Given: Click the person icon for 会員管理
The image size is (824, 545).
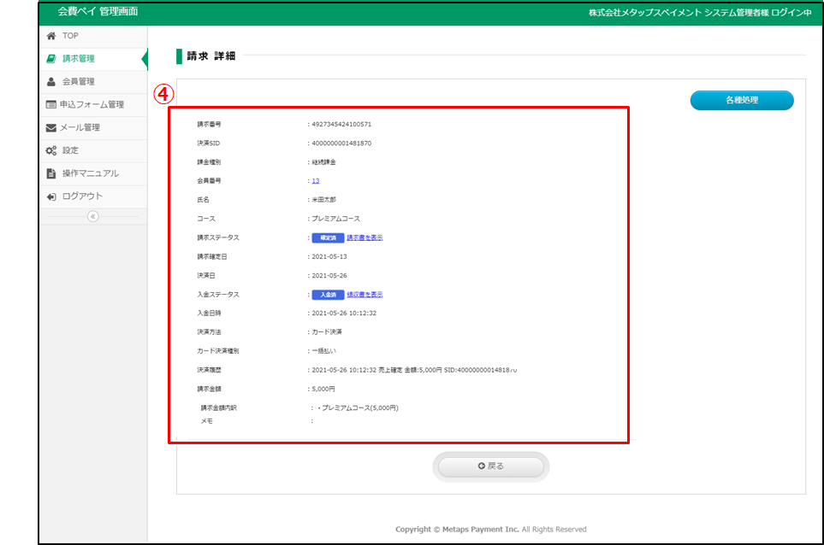Looking at the screenshot, I should click(51, 82).
